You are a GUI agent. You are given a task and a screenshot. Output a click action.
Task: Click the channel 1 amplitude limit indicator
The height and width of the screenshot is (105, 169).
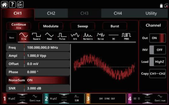point(22,99)
